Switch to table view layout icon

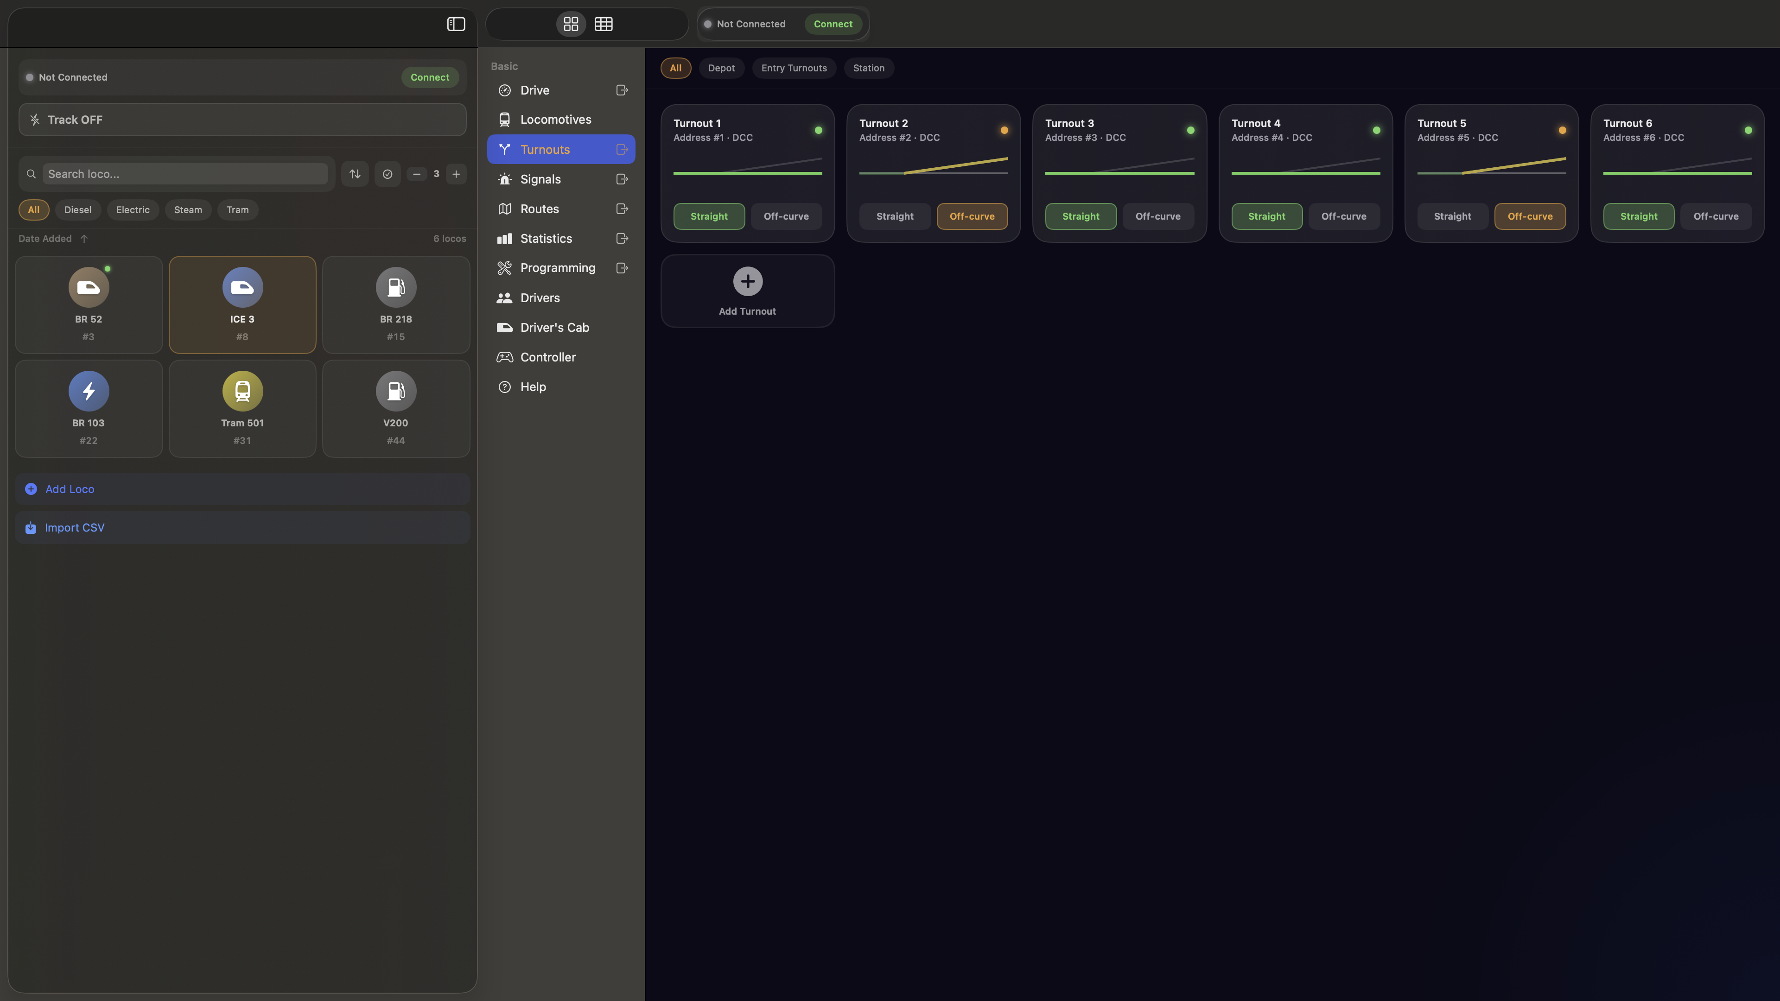pos(603,24)
